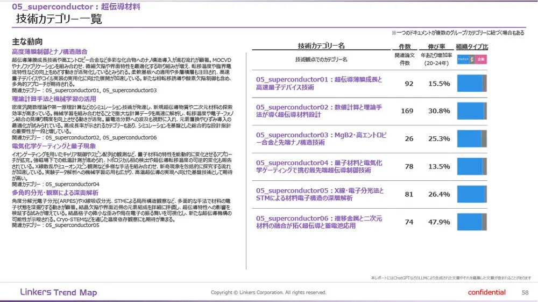Click the organization type bar for superconductor06
This screenshot has width=538, height=302.
(472, 222)
